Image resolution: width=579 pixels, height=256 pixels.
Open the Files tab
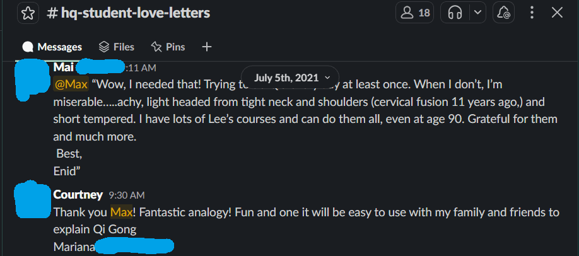(x=117, y=47)
